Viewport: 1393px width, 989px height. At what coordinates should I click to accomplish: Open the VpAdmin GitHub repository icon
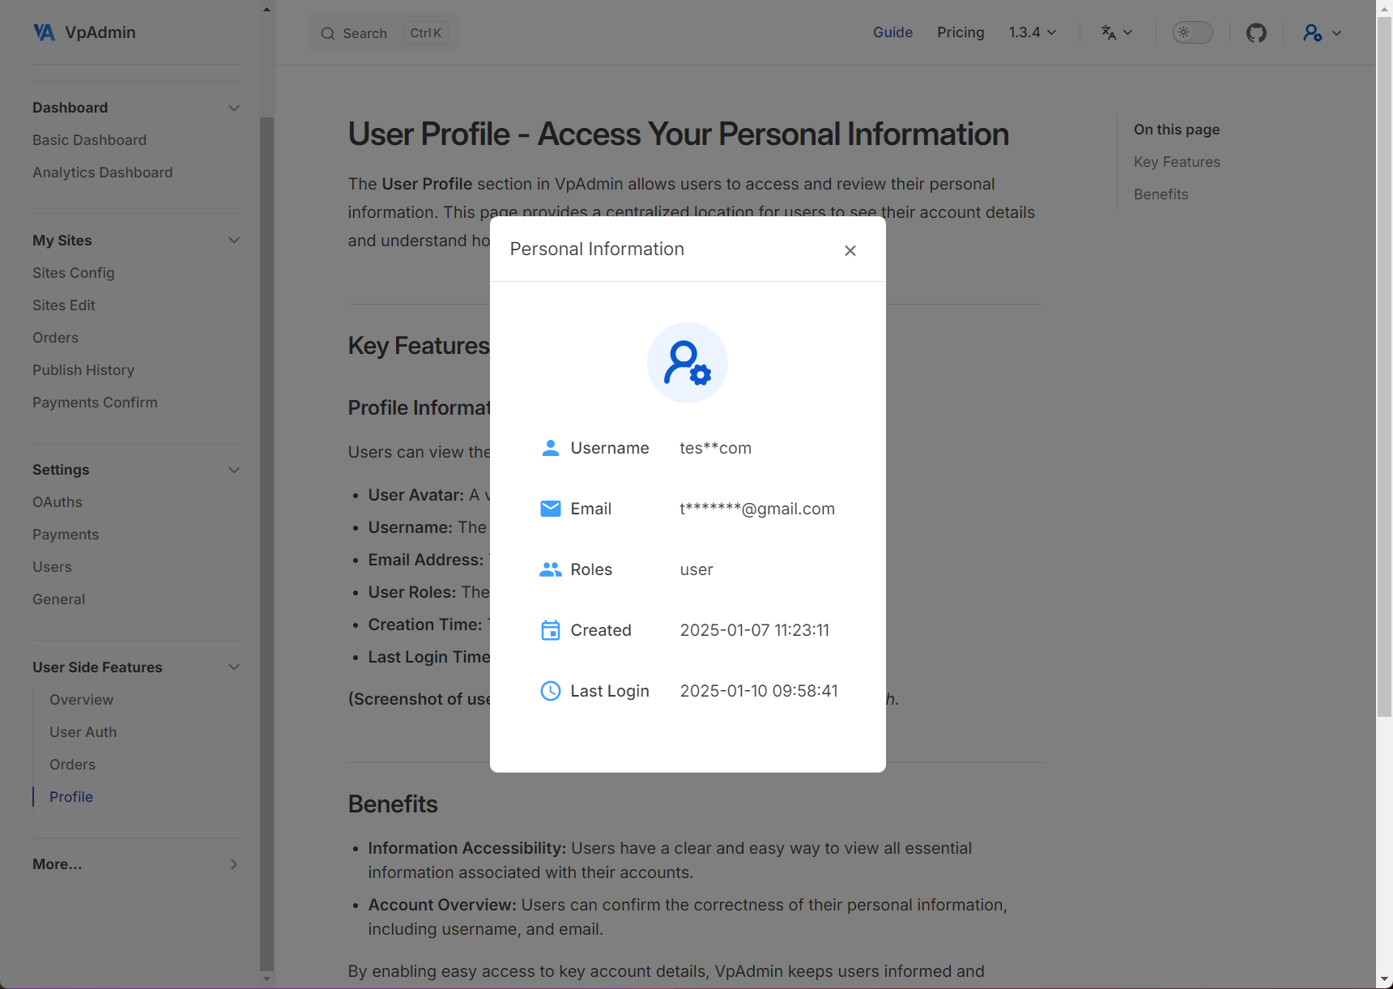1256,32
